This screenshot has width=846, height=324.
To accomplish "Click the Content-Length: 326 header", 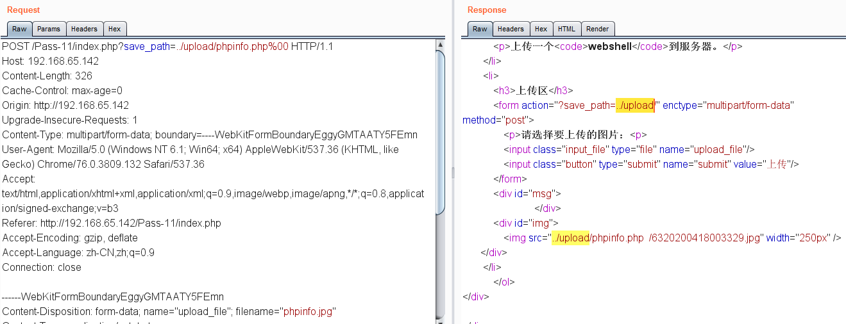I will pyautogui.click(x=47, y=76).
